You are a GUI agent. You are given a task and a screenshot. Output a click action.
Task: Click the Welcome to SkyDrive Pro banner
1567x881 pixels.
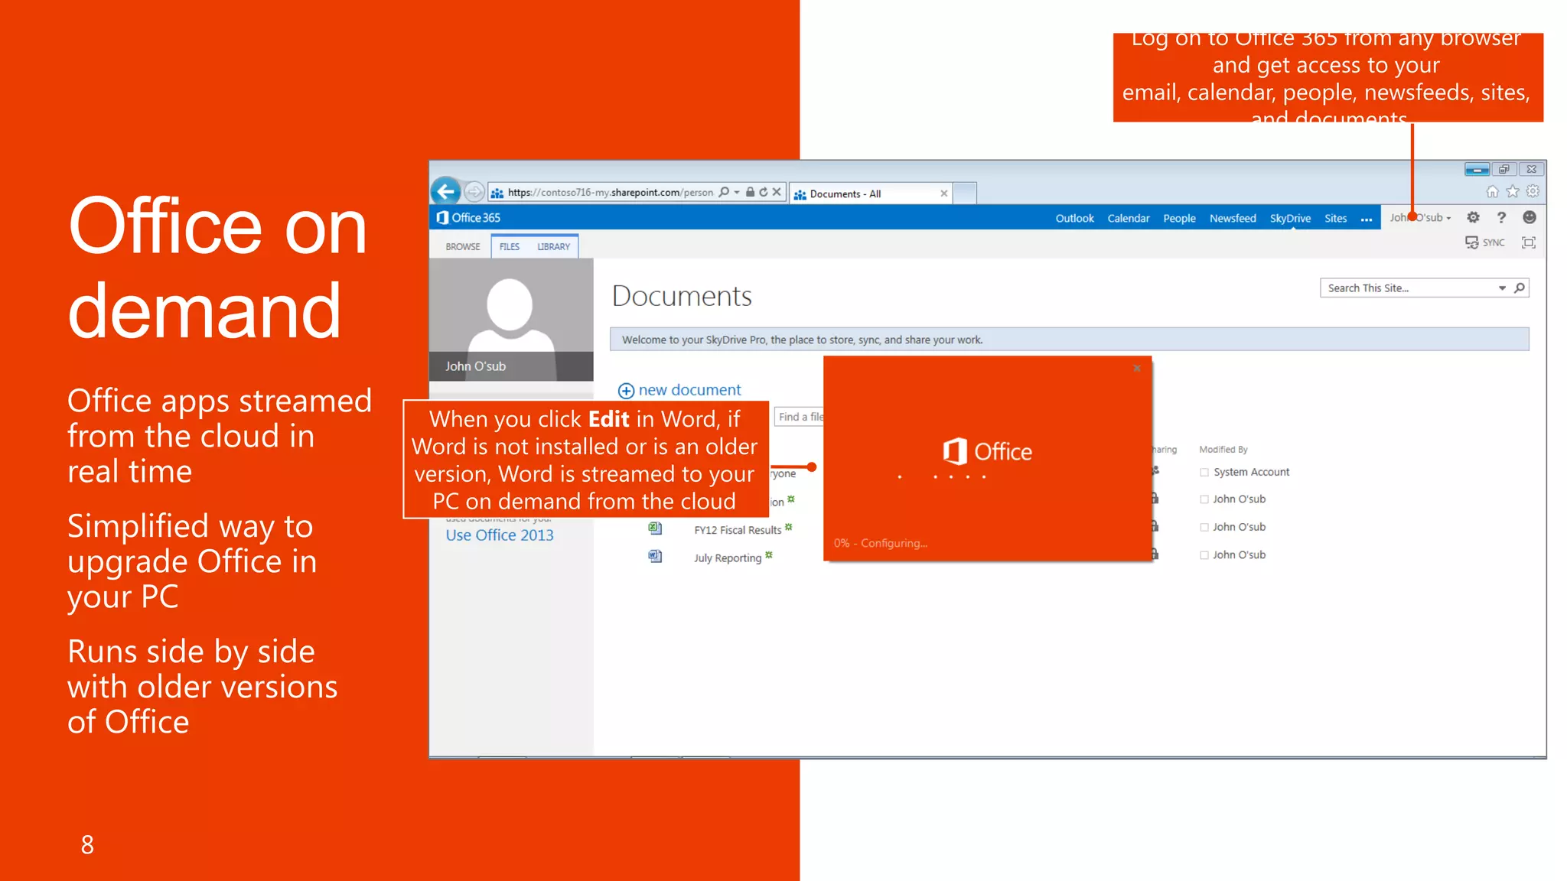click(1069, 340)
